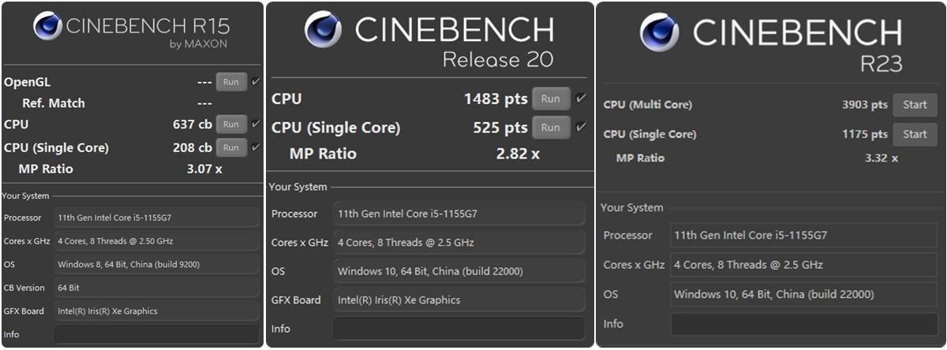This screenshot has height=350, width=947.
Task: Click the Release 20 Info field
Action: point(459,329)
